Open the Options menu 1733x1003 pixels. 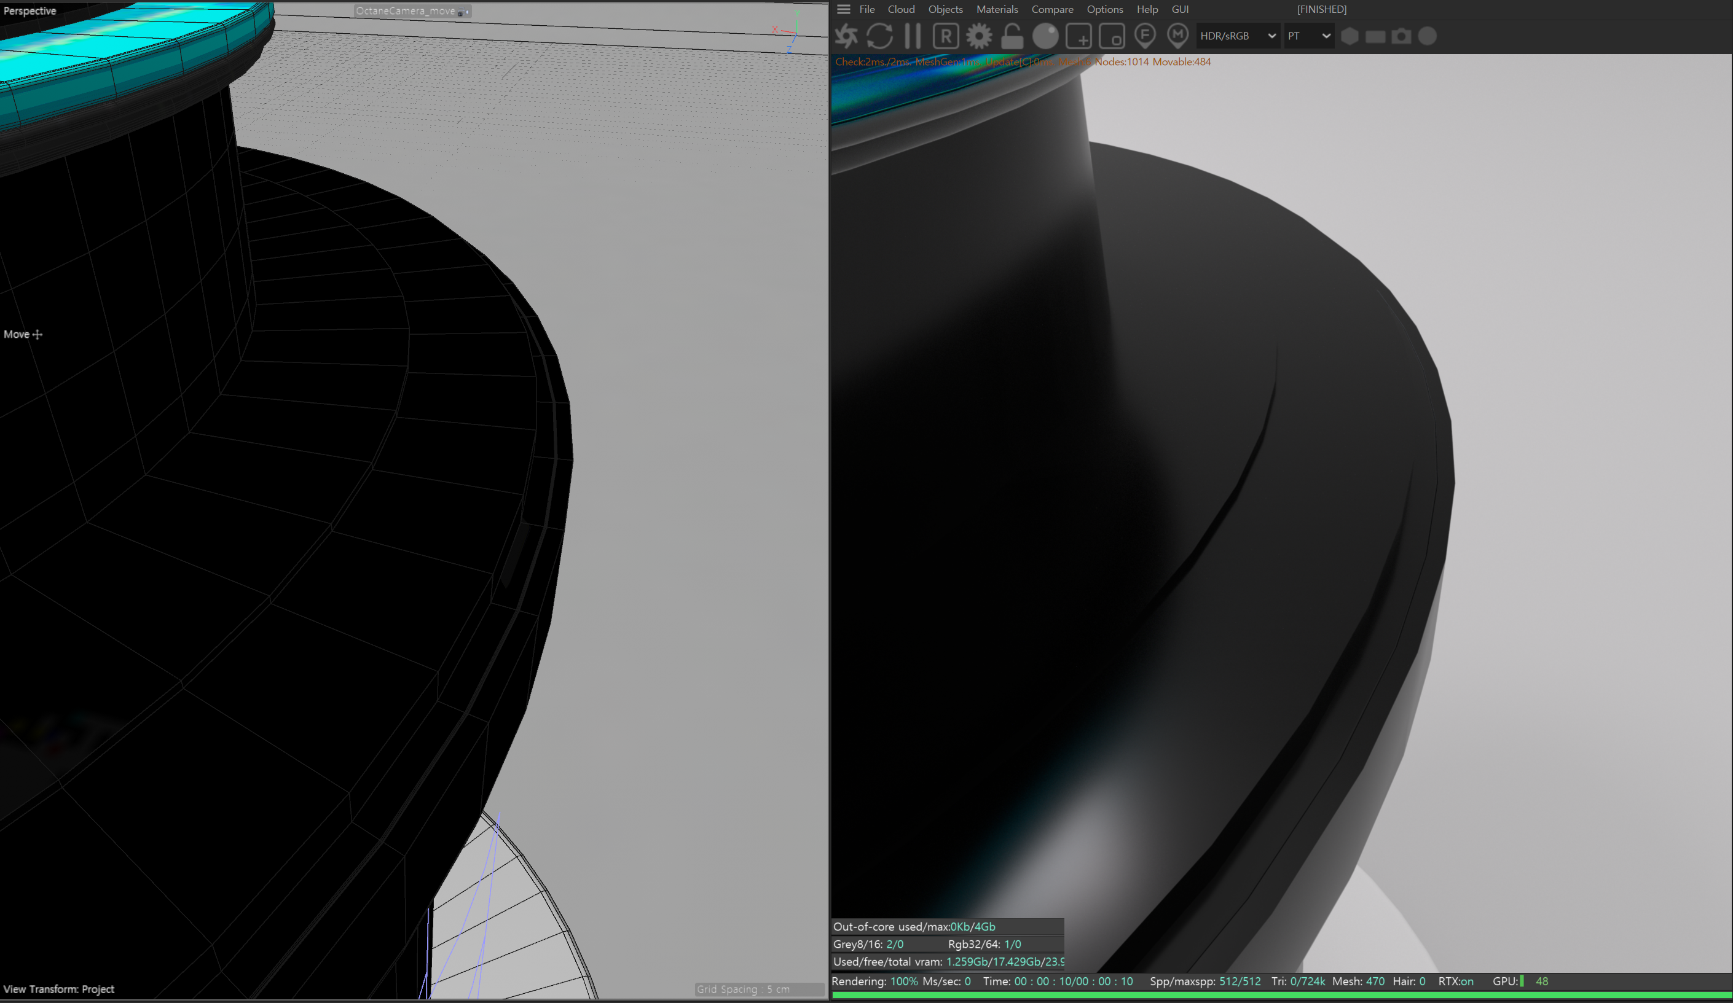click(1105, 9)
